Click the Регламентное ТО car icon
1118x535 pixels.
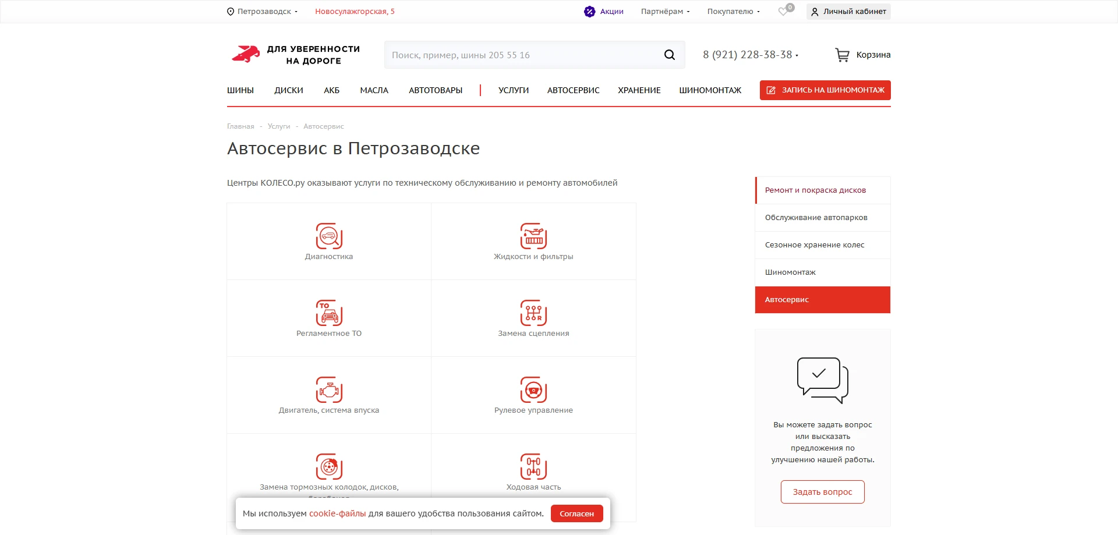point(329,313)
